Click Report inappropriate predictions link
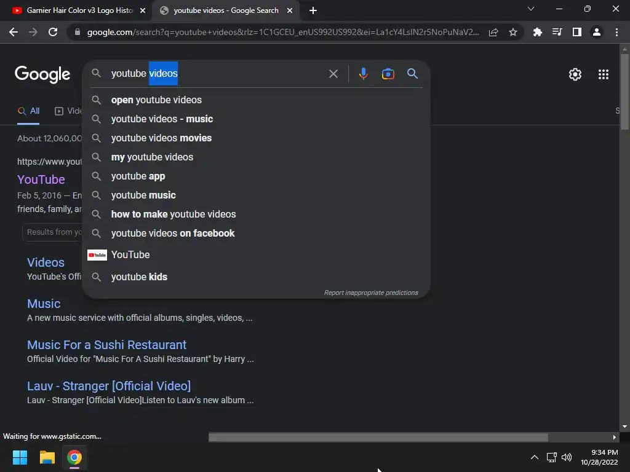Screen dimensions: 630x472 [x=371, y=293]
